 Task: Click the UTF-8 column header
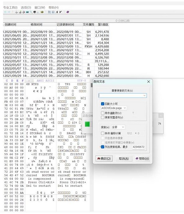[x=81, y=81]
